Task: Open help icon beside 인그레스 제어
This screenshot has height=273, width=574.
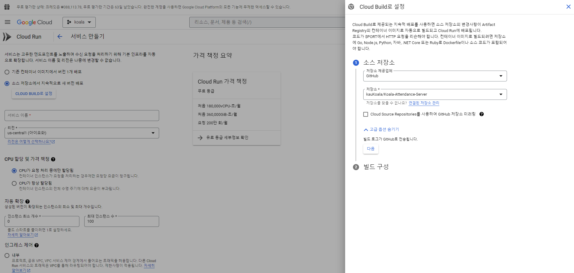Action: tap(37, 245)
